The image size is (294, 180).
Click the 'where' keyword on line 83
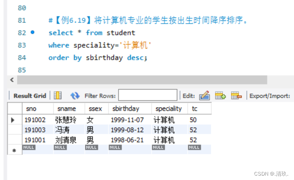coord(59,45)
